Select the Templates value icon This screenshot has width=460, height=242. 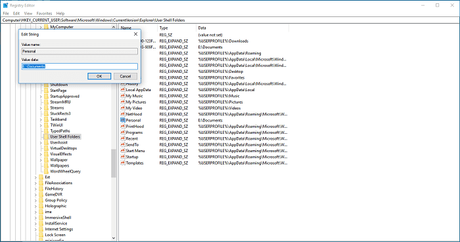(123, 163)
